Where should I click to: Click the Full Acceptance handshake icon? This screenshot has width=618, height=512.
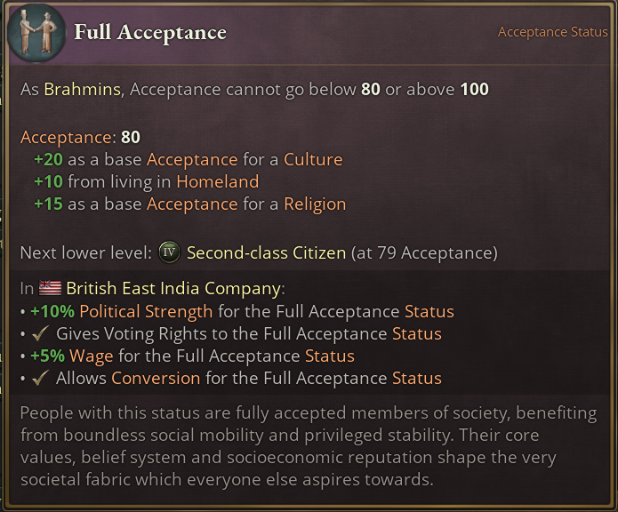click(x=36, y=33)
